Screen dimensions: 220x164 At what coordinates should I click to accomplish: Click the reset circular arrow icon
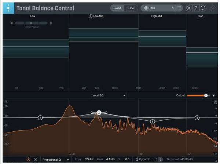click(203, 8)
